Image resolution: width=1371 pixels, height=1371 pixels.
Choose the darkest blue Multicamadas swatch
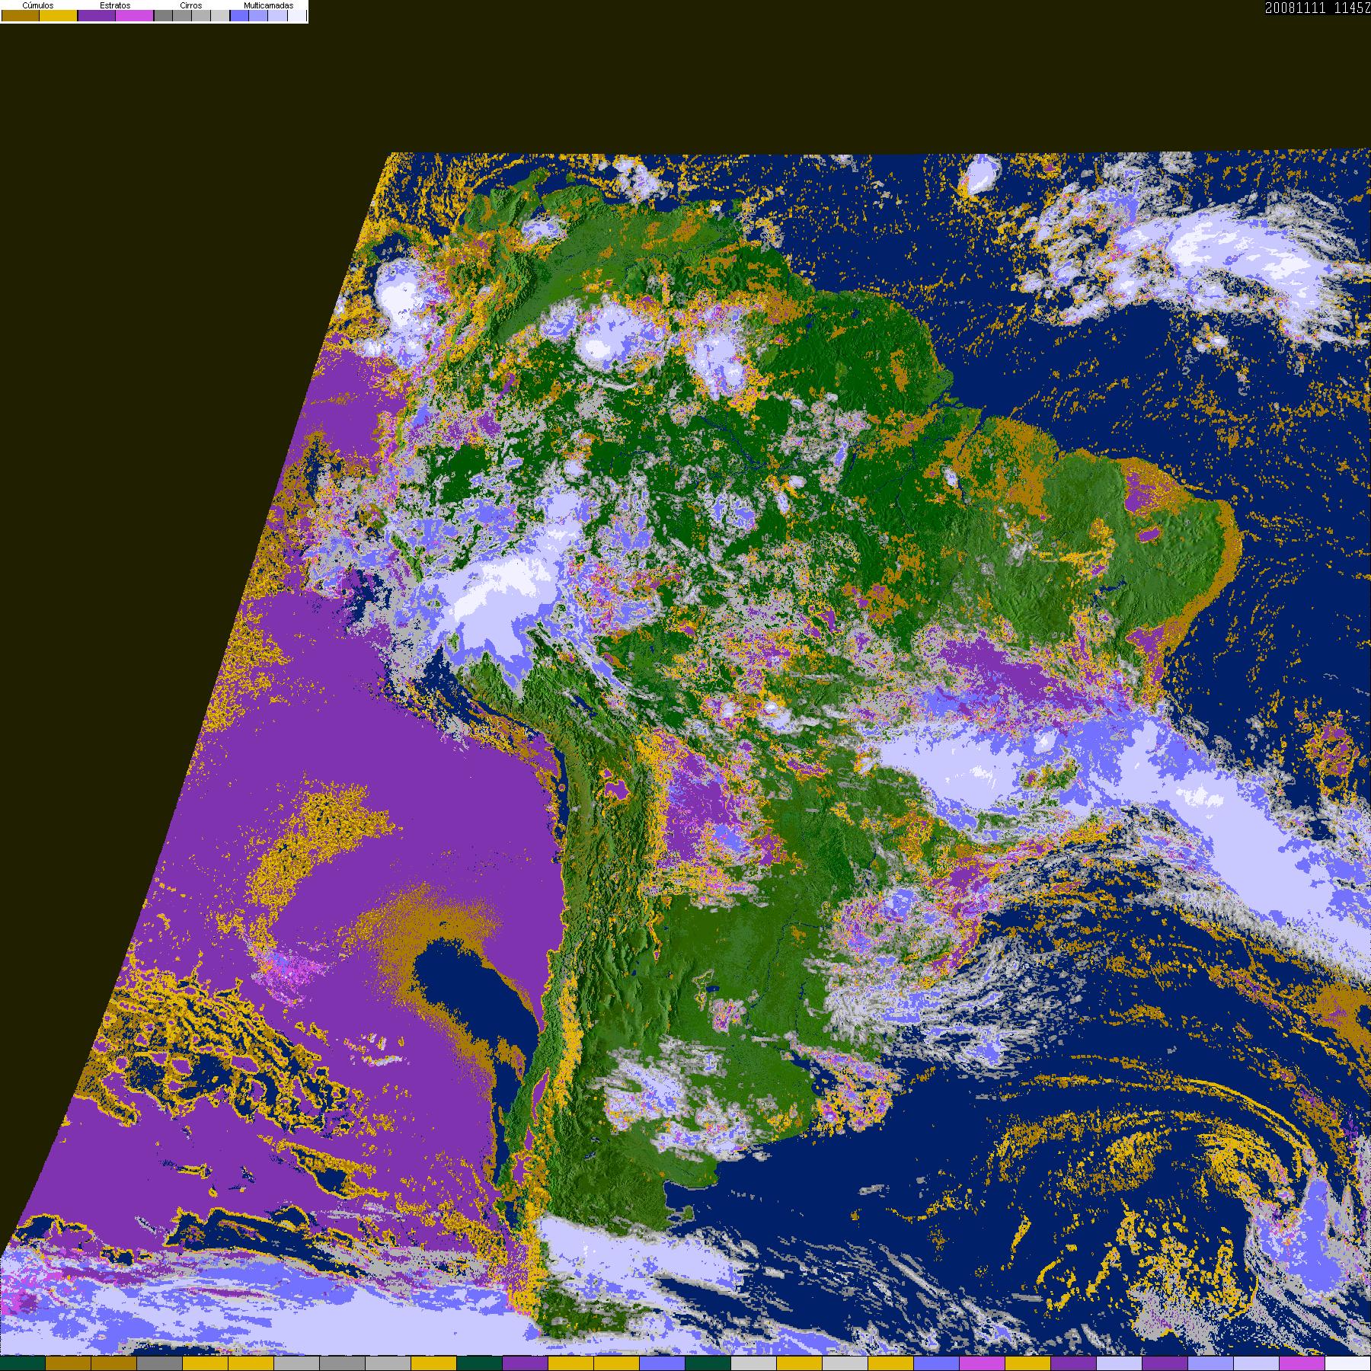point(240,15)
